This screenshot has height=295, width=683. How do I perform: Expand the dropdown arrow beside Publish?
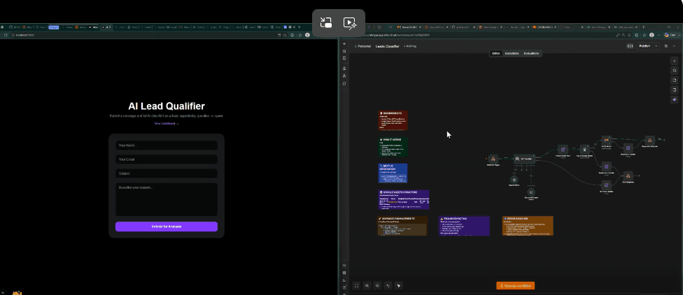pos(656,45)
